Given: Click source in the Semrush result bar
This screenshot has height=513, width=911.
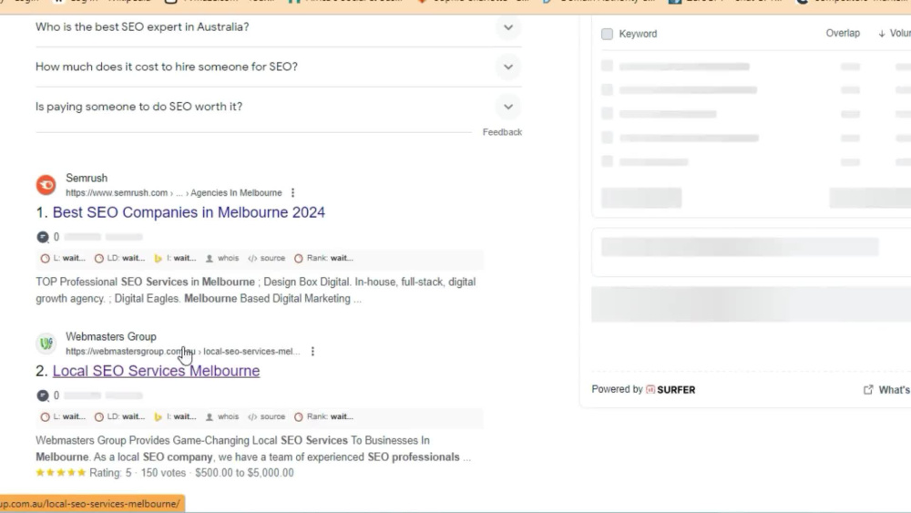Looking at the screenshot, I should [266, 259].
